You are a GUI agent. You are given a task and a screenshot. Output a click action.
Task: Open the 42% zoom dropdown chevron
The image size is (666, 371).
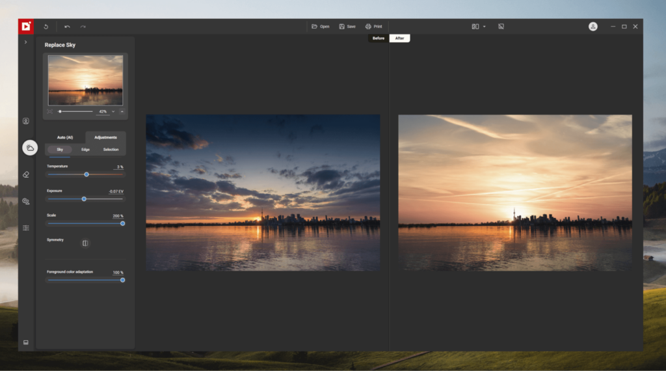113,111
